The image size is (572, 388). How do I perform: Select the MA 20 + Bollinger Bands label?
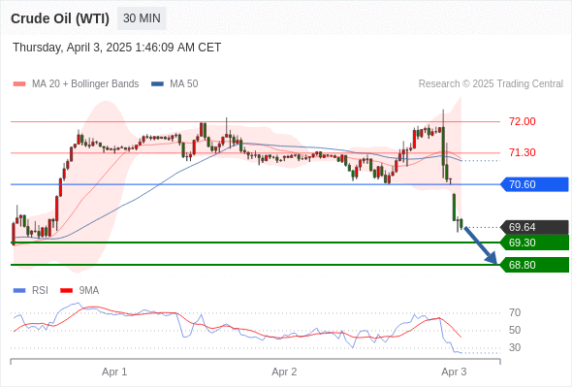tap(85, 84)
